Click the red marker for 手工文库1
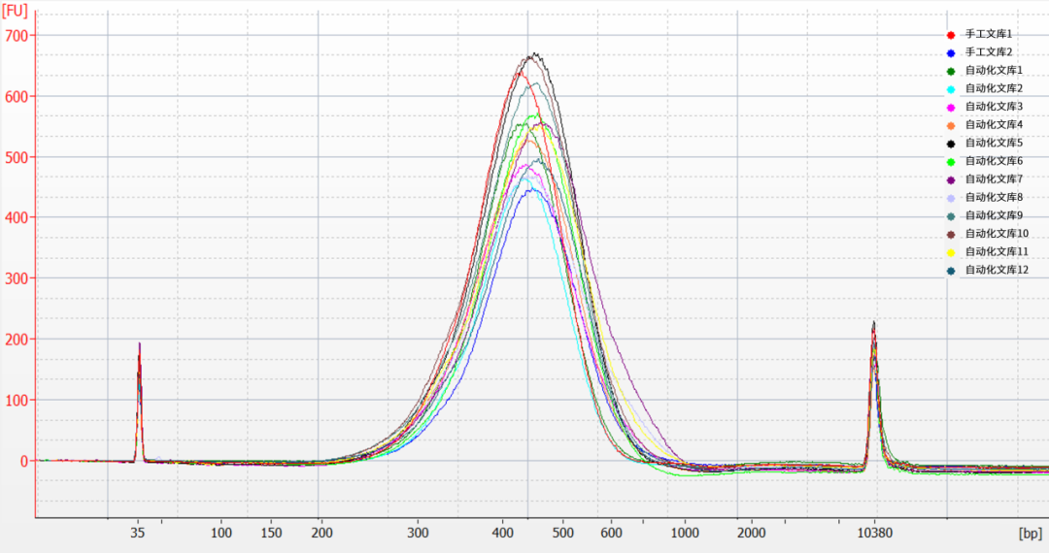This screenshot has height=553, width=1049. pyautogui.click(x=951, y=35)
